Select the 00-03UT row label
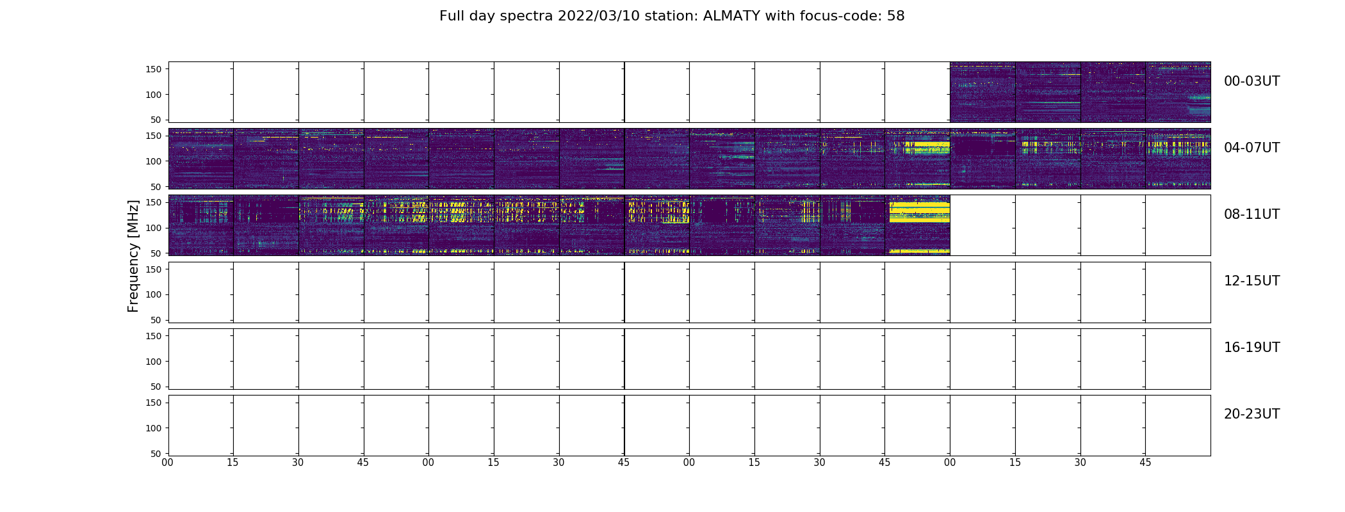This screenshot has width=1345, height=512. click(1251, 81)
